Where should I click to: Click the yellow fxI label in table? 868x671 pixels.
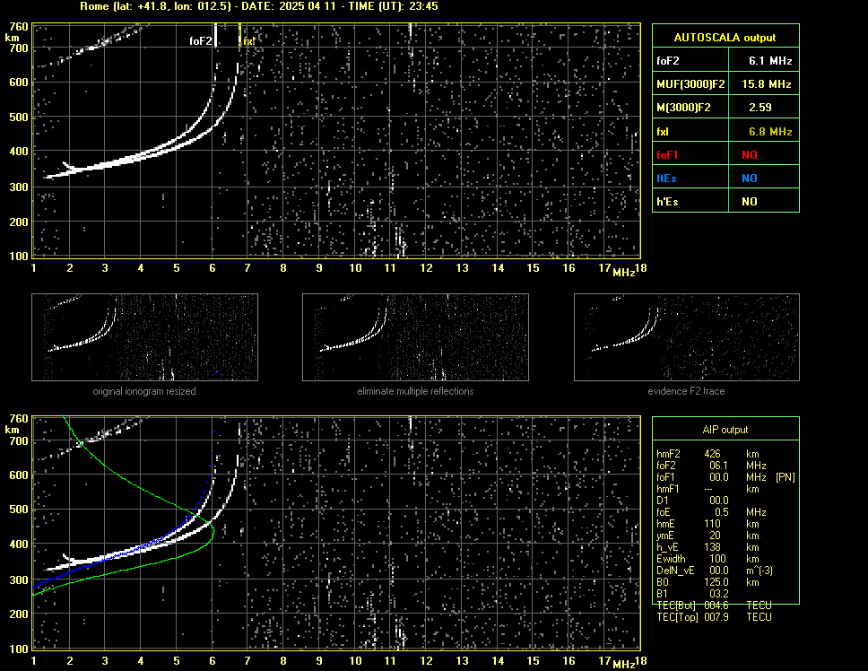click(663, 132)
